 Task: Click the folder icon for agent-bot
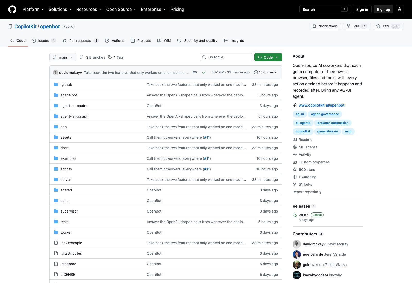pos(56,95)
